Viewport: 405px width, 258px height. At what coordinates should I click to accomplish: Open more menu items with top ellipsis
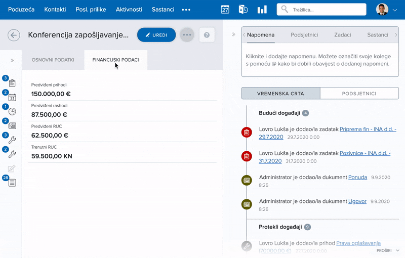[186, 10]
